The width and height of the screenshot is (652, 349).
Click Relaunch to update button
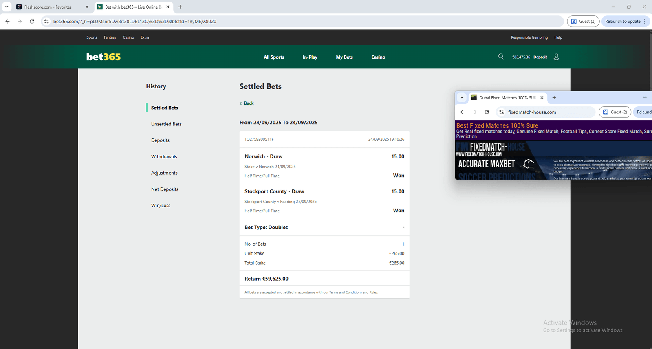click(x=622, y=21)
